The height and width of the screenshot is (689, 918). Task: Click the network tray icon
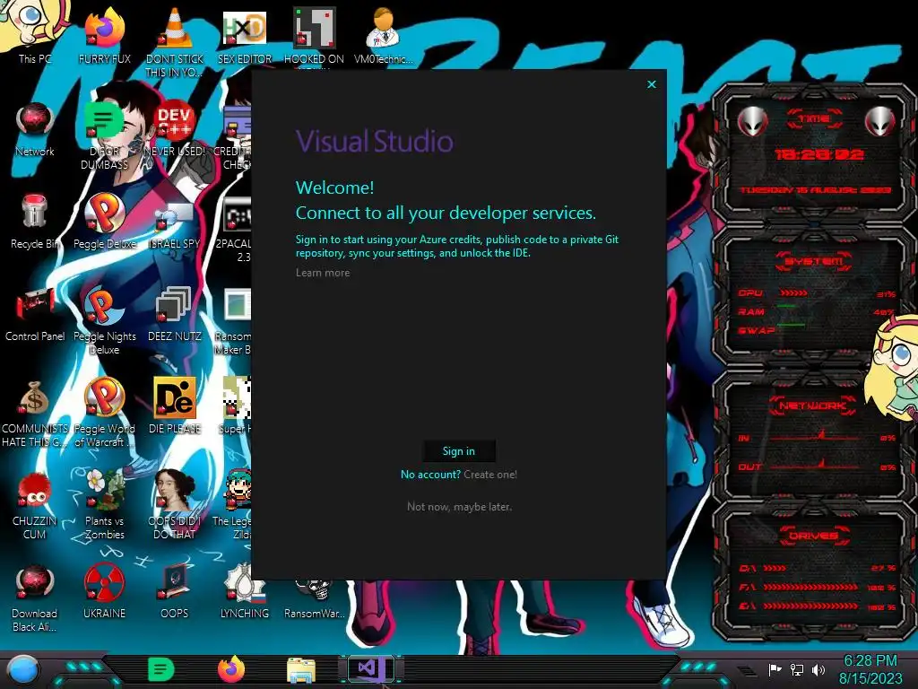point(797,669)
